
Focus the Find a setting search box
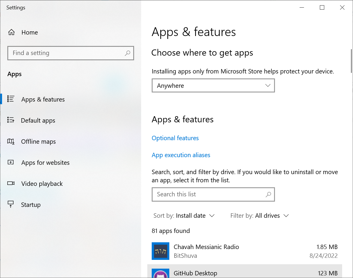(71, 53)
